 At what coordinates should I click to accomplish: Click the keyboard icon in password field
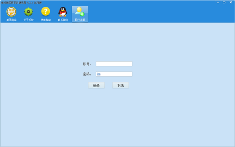coord(99,74)
